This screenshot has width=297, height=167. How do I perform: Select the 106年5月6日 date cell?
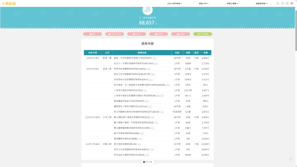93,69
